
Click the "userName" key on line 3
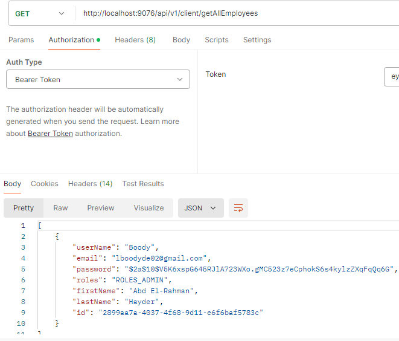(x=94, y=247)
